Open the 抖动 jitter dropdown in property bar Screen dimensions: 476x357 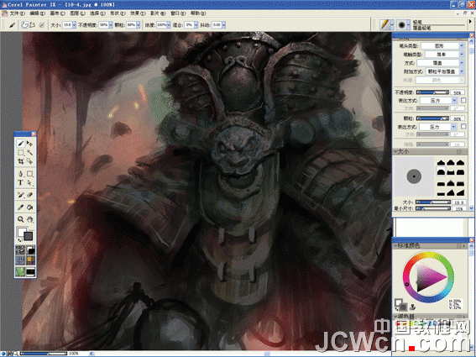223,25
